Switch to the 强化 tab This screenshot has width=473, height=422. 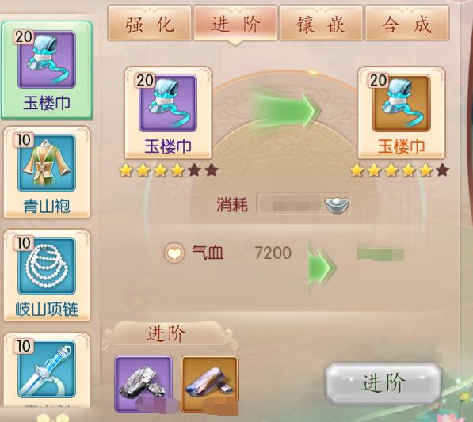150,23
